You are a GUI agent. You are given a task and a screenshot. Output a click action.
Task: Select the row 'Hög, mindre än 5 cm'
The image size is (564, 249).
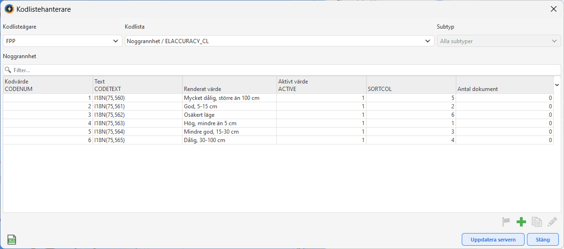(229, 123)
